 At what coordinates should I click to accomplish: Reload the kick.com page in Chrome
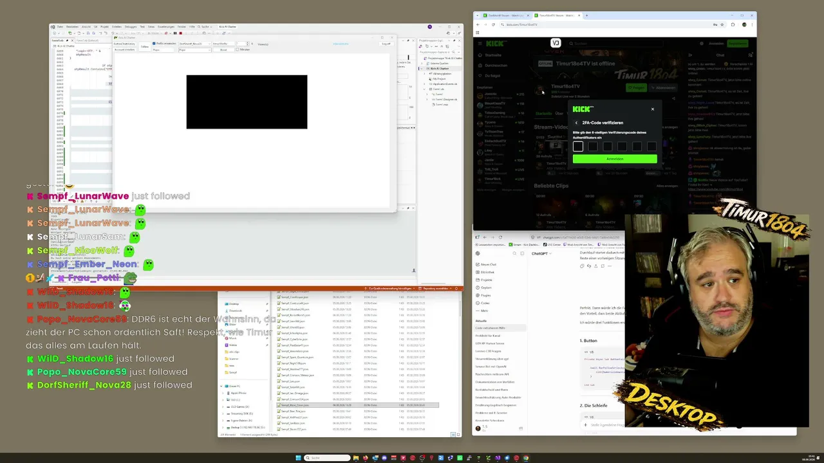pos(493,24)
